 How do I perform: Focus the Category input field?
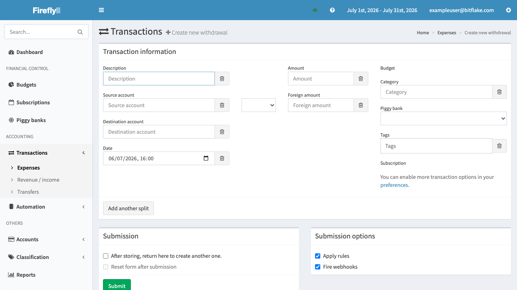436,92
